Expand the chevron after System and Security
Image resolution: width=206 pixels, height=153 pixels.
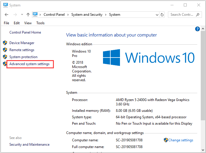tap(106, 15)
